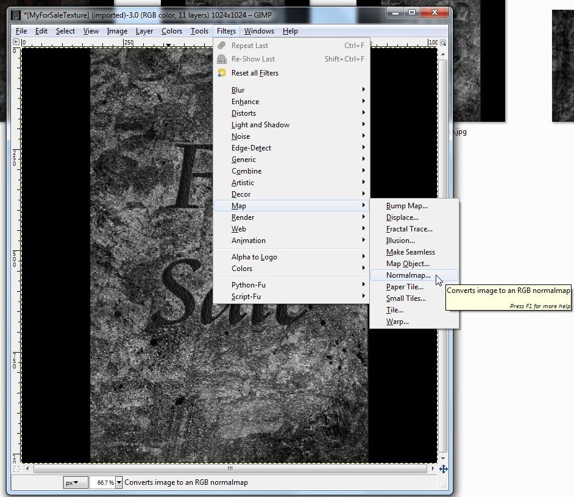Close the Filters menu from the menu bar
This screenshot has width=574, height=497.
[x=226, y=31]
